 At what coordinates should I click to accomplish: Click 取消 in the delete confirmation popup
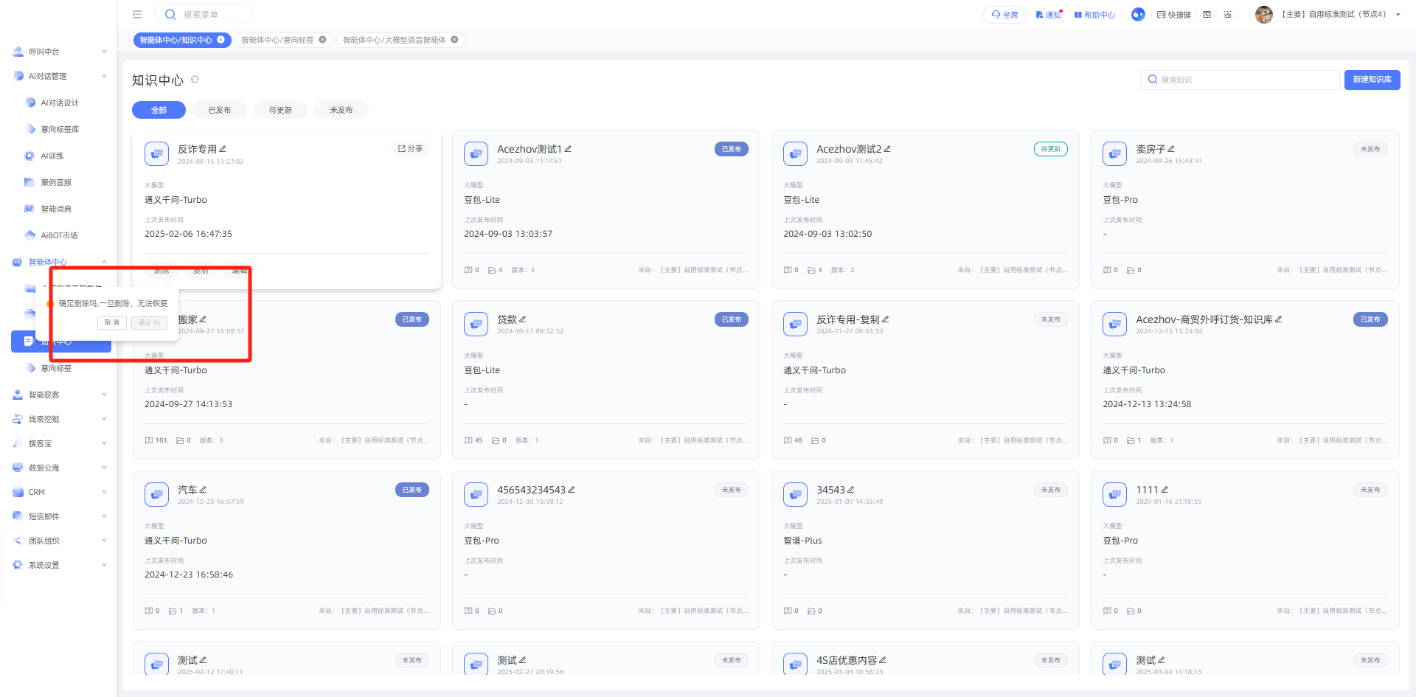(x=112, y=322)
